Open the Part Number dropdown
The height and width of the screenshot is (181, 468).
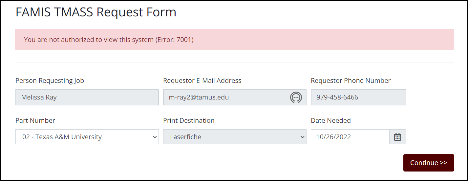[87, 137]
